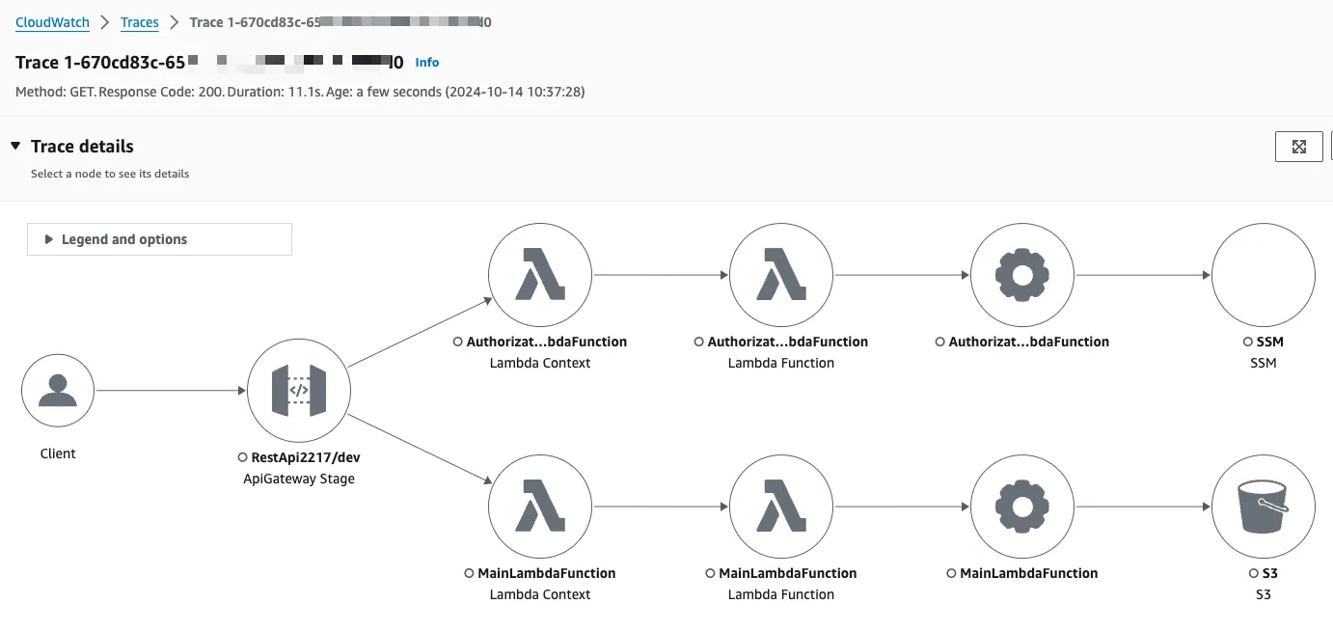Open the Info link beside the trace ID
The height and width of the screenshot is (631, 1333).
tap(427, 63)
